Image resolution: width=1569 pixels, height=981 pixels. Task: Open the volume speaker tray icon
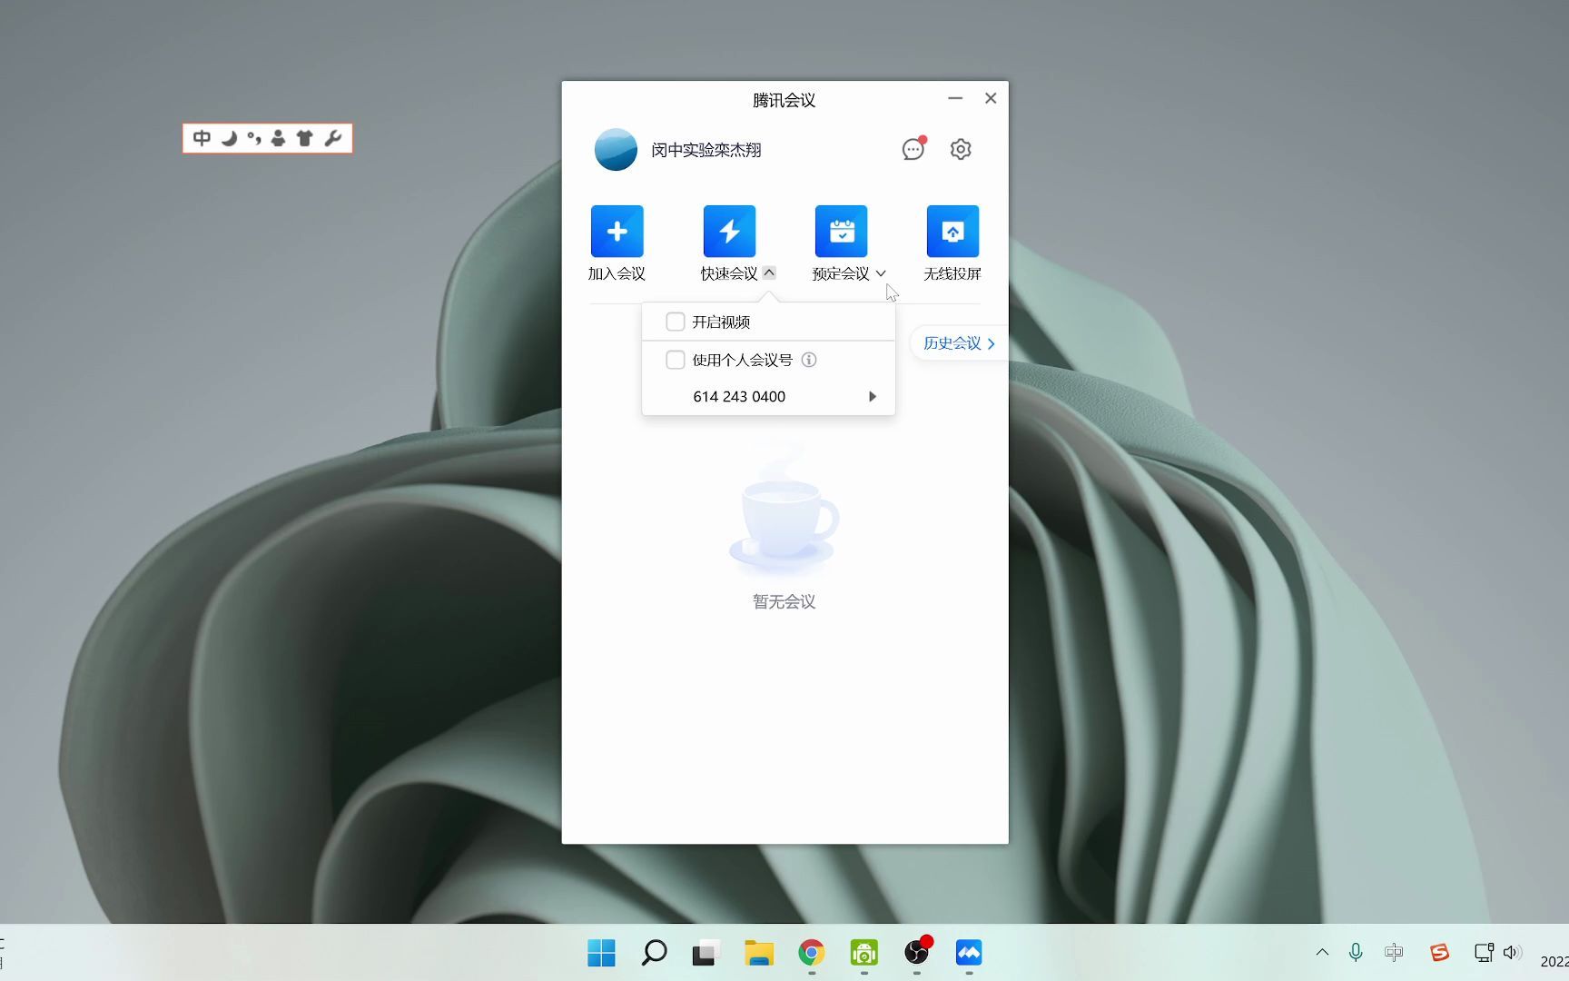pyautogui.click(x=1512, y=953)
